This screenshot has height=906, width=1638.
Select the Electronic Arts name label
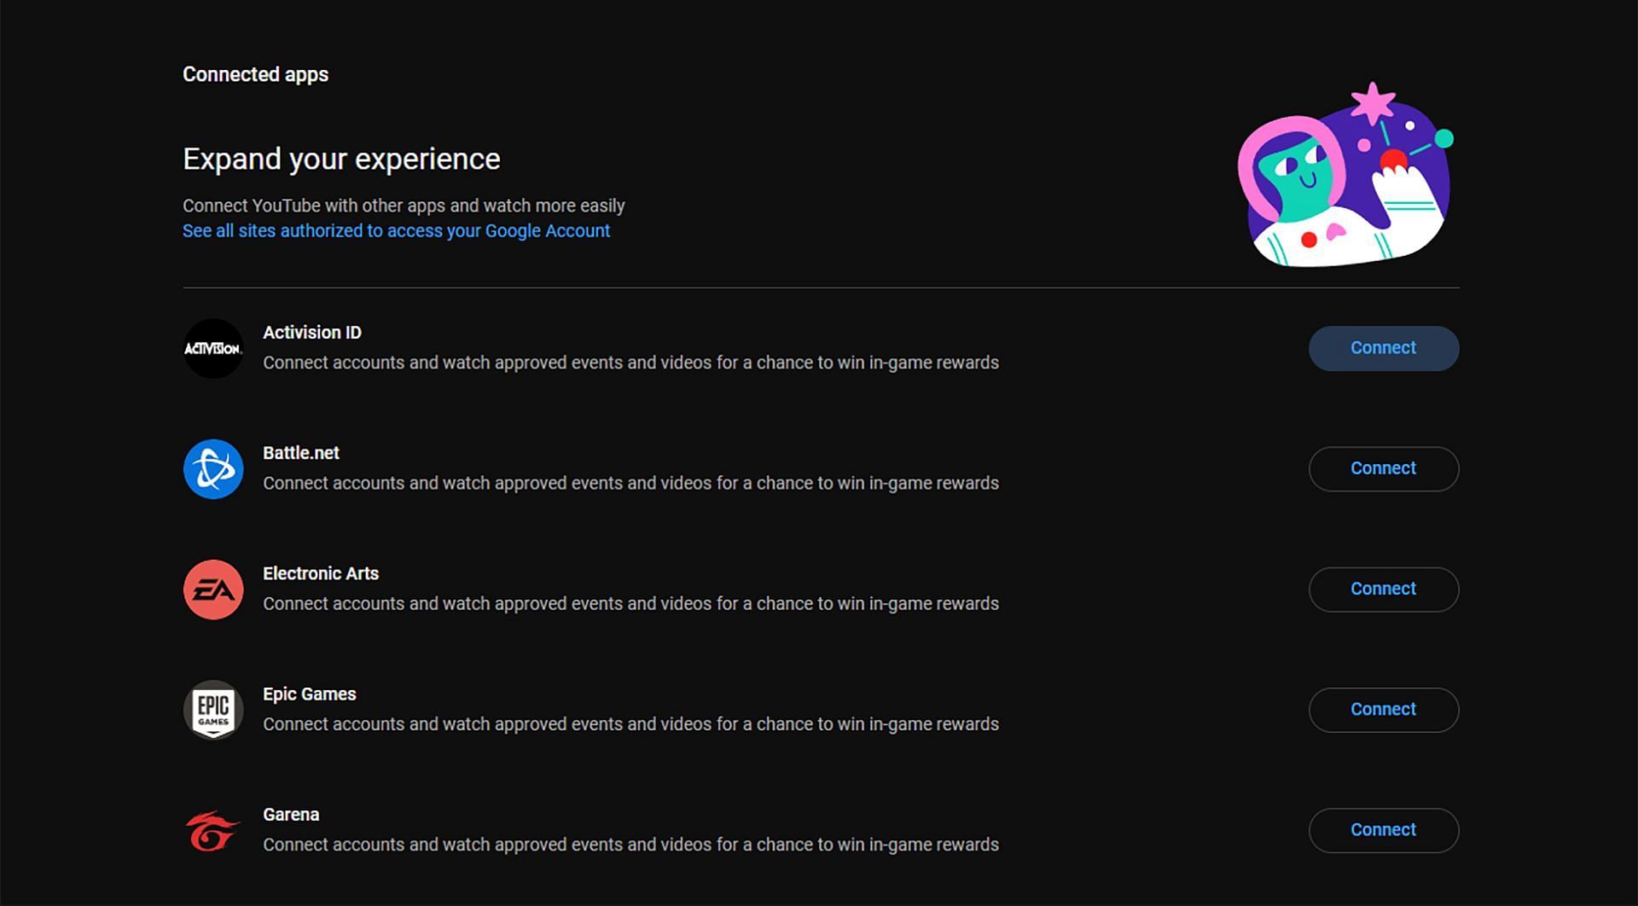321,573
